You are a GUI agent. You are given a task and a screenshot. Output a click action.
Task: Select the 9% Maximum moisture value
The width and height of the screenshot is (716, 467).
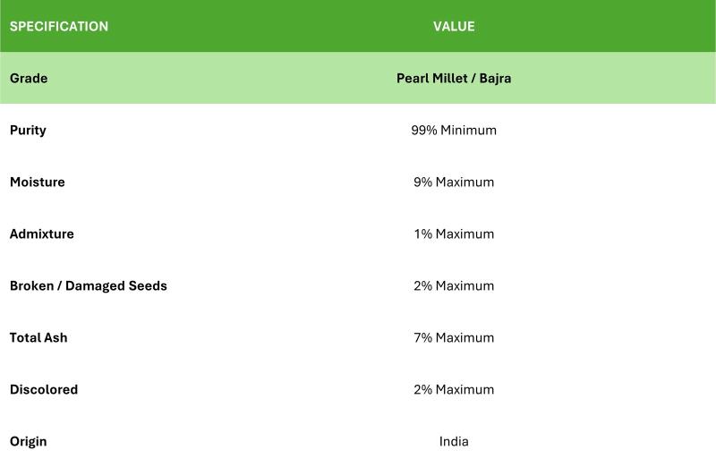pyautogui.click(x=454, y=183)
